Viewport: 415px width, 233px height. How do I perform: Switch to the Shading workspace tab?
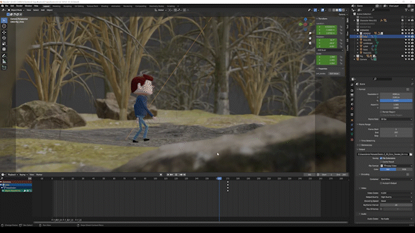point(104,6)
